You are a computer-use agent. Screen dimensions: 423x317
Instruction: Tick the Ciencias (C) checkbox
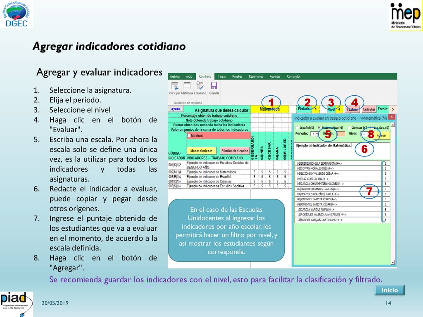tap(349, 128)
